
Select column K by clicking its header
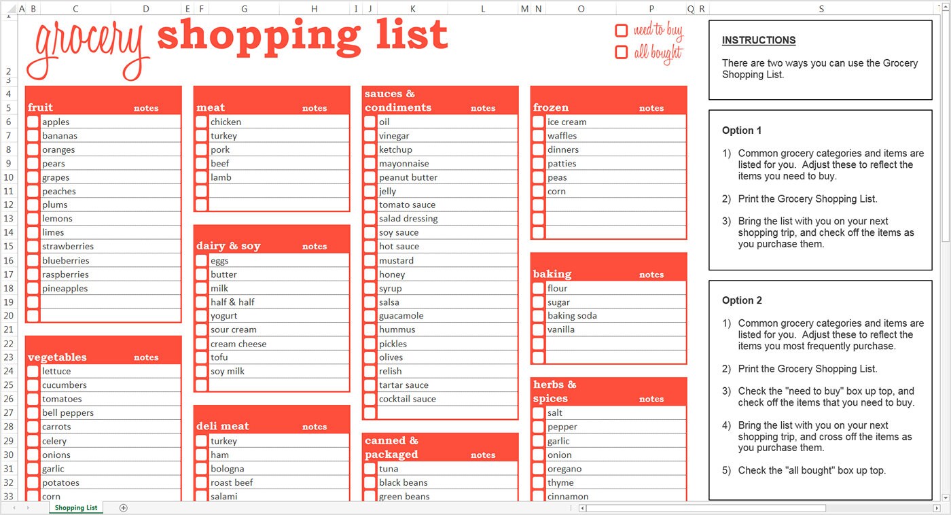pyautogui.click(x=412, y=9)
